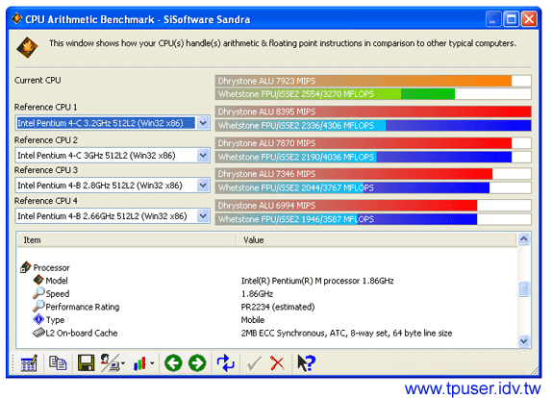Click the module options spreadsheet icon
This screenshot has width=552, height=398.
(x=29, y=363)
